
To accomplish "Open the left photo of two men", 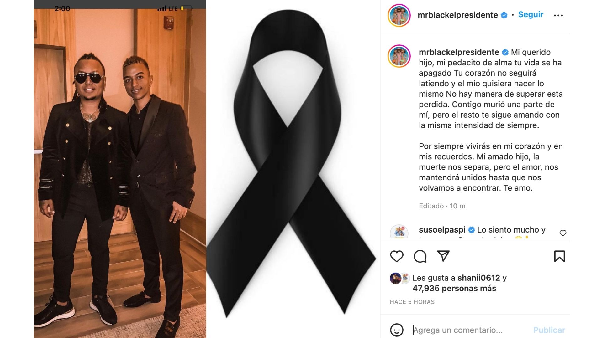I will 120,169.
